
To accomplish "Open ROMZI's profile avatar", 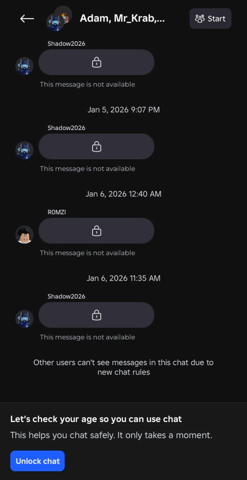I will 24,235.
